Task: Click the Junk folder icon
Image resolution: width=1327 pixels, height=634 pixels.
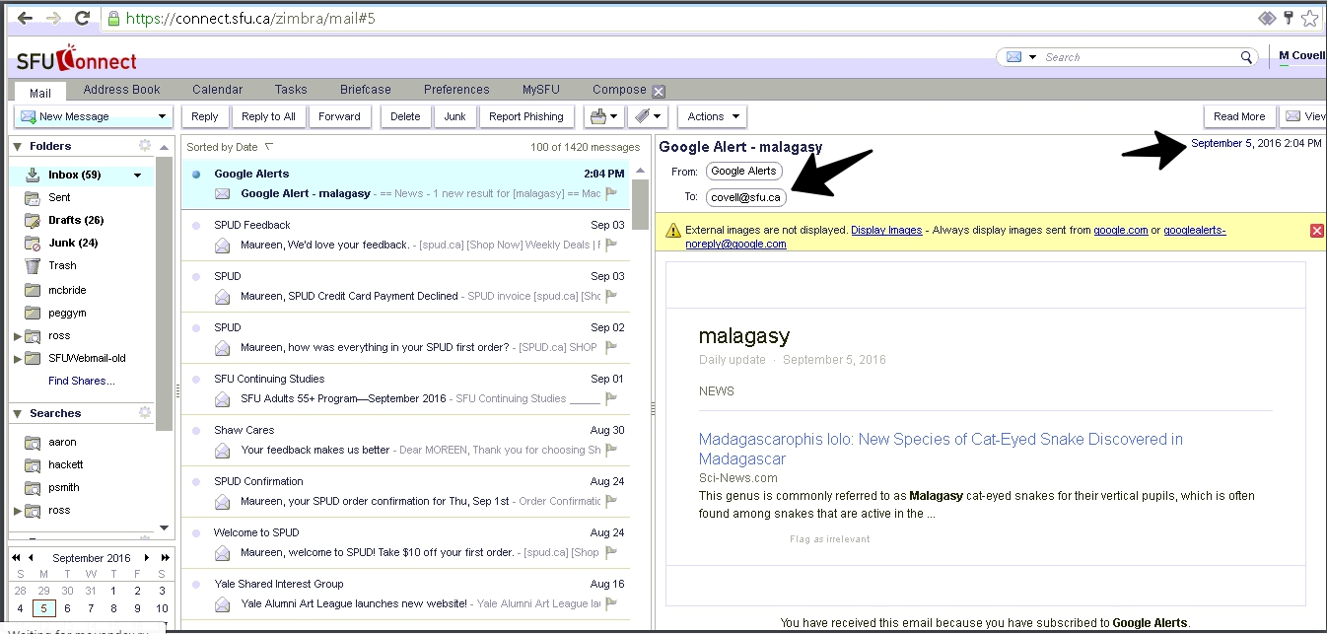Action: coord(33,243)
